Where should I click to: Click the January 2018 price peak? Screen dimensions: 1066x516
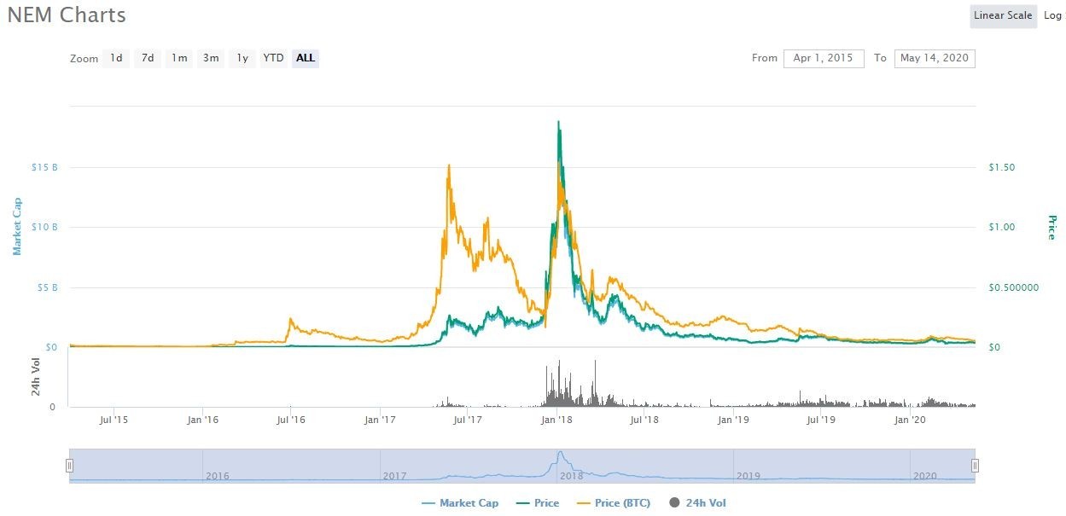coord(558,122)
